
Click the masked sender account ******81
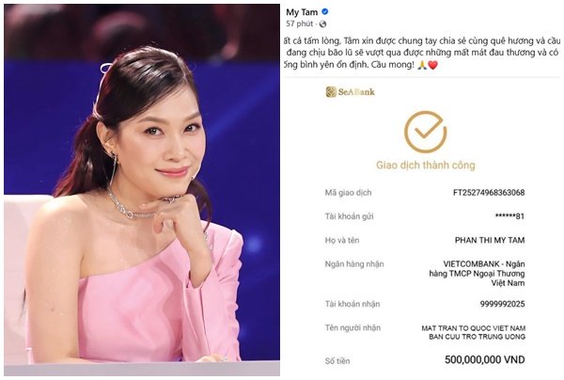click(x=509, y=216)
